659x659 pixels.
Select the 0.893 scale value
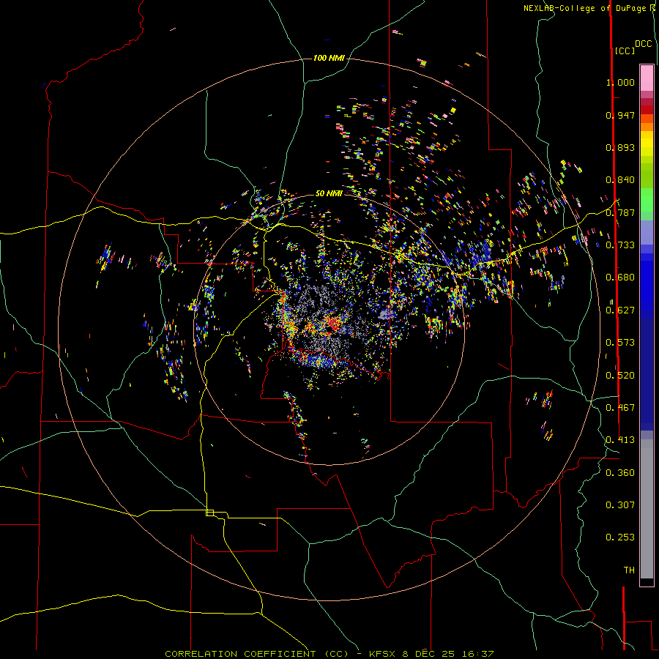[x=620, y=147]
